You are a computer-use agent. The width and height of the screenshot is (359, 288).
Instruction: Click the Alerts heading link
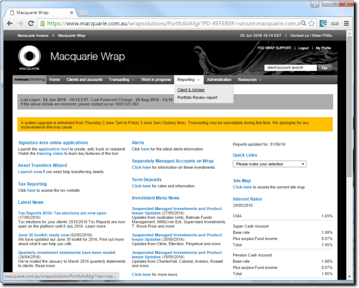coord(138,142)
